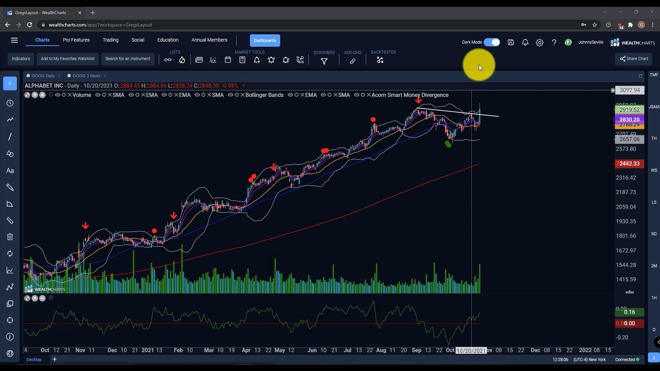Toggle visibility eye of the first SMA indicator
660x371 pixels.
click(98, 95)
